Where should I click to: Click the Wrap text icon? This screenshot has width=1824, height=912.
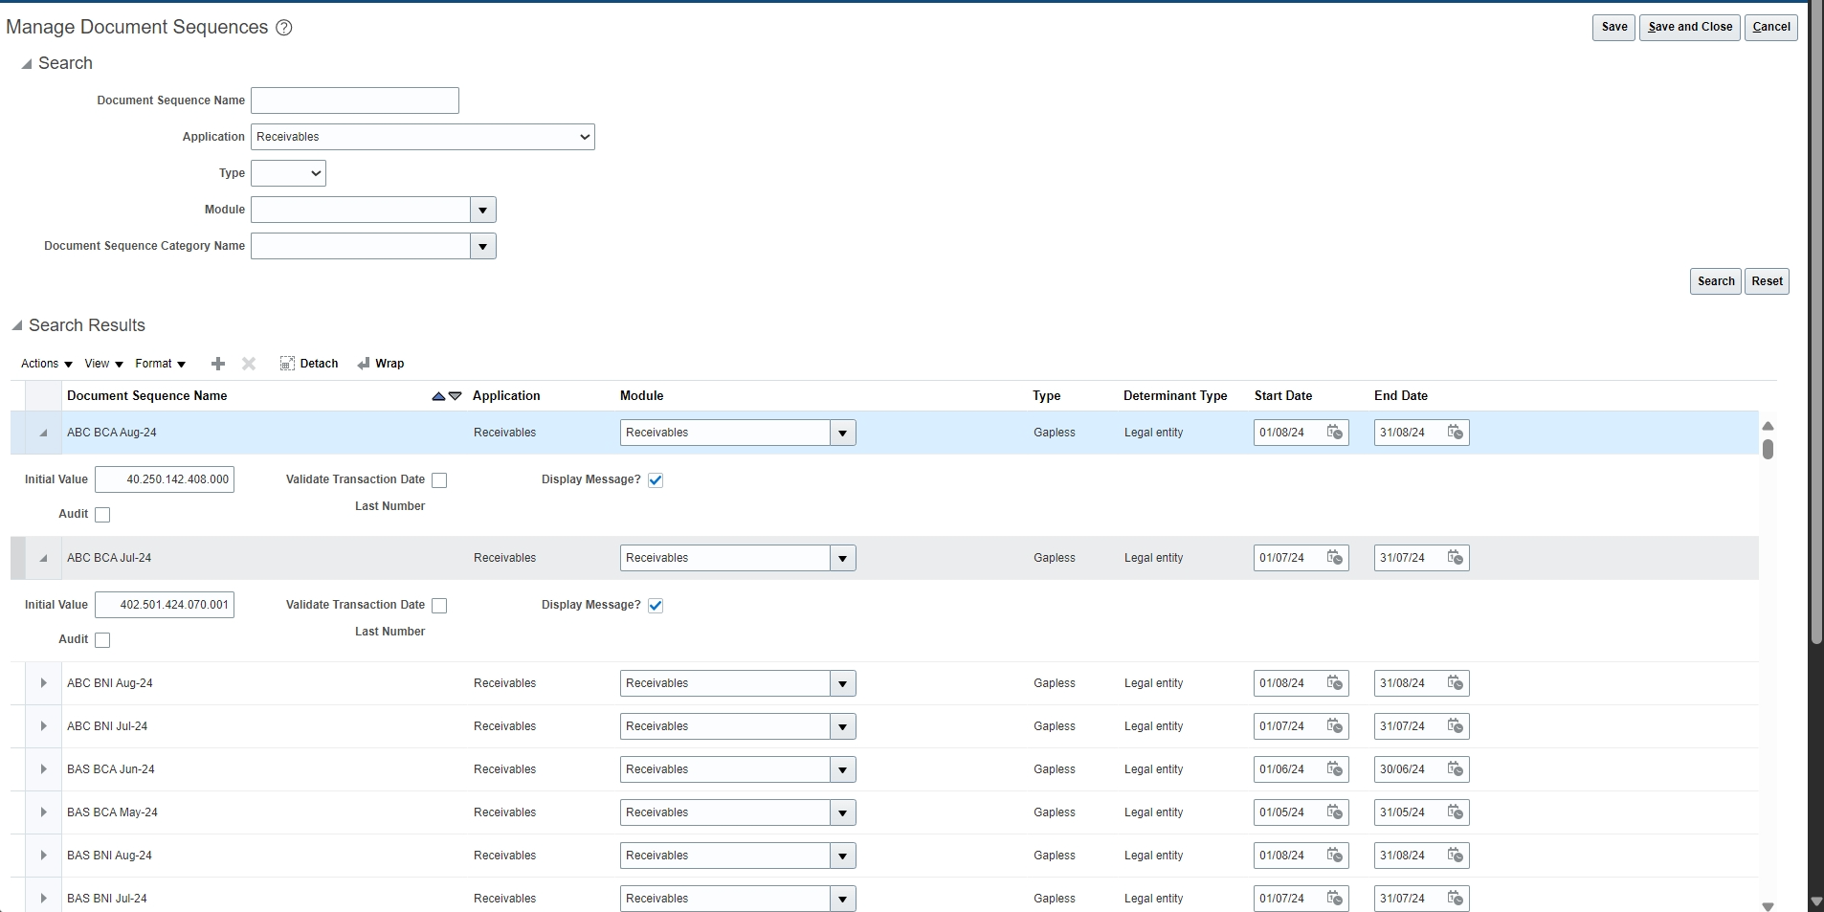coord(381,364)
